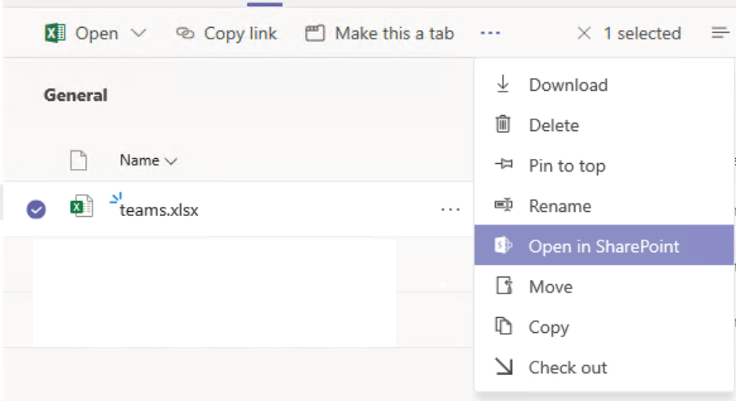Choose Download from the context menu

tap(604, 85)
